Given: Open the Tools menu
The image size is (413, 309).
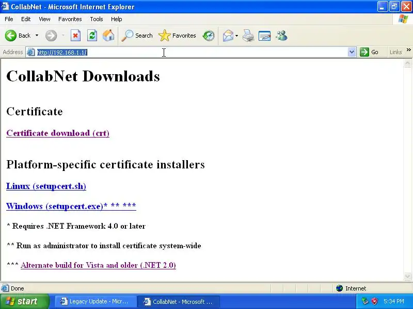Looking at the screenshot, I should tap(97, 19).
